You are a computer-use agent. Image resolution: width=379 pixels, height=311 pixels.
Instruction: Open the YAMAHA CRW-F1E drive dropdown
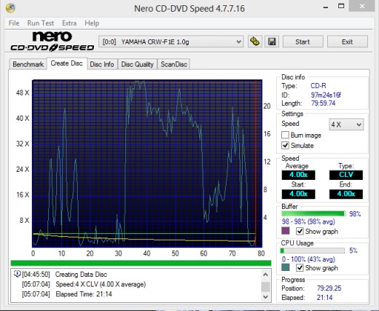(x=171, y=41)
